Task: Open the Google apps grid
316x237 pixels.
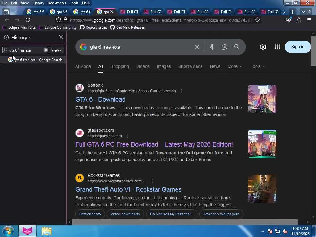Action: (x=277, y=47)
